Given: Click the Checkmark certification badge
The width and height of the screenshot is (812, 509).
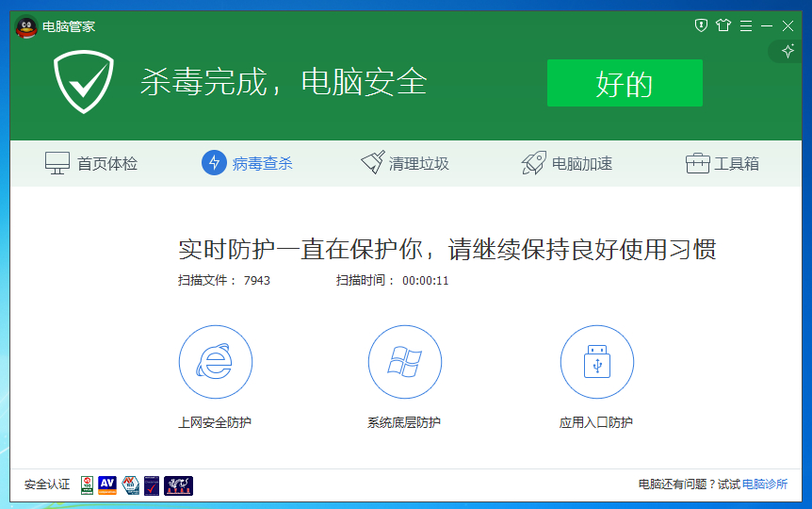Looking at the screenshot, I should click(152, 485).
